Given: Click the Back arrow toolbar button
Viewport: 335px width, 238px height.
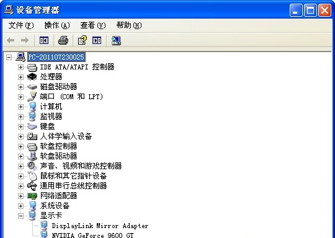Looking at the screenshot, I should coord(11,40).
